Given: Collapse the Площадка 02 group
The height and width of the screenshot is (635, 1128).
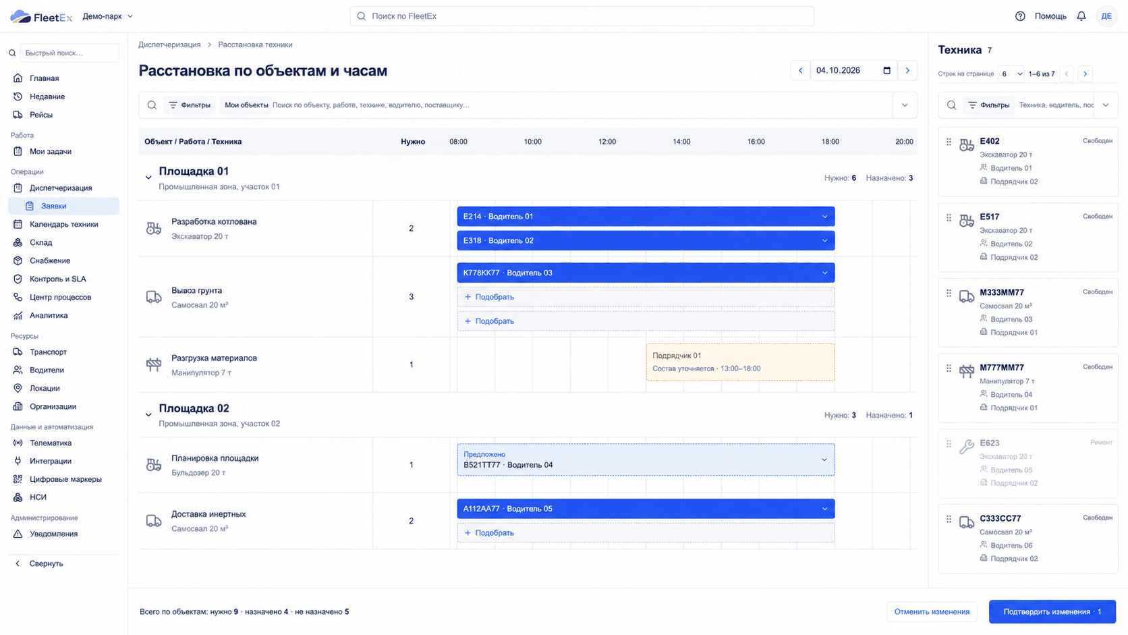Looking at the screenshot, I should pyautogui.click(x=148, y=414).
